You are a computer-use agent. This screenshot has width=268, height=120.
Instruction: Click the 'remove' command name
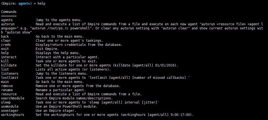coord(7,86)
